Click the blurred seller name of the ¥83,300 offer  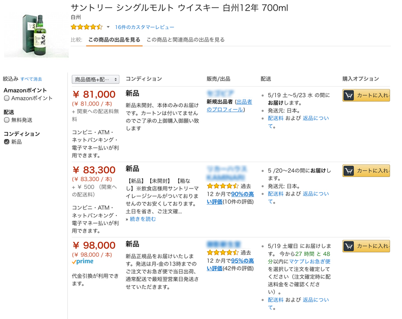tap(227, 173)
